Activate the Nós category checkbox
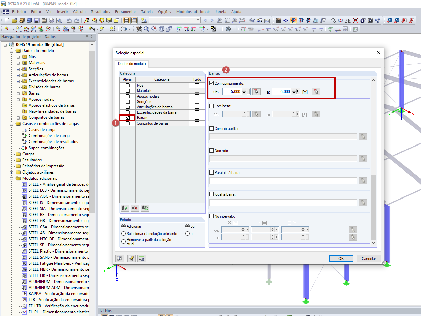 pyautogui.click(x=128, y=85)
